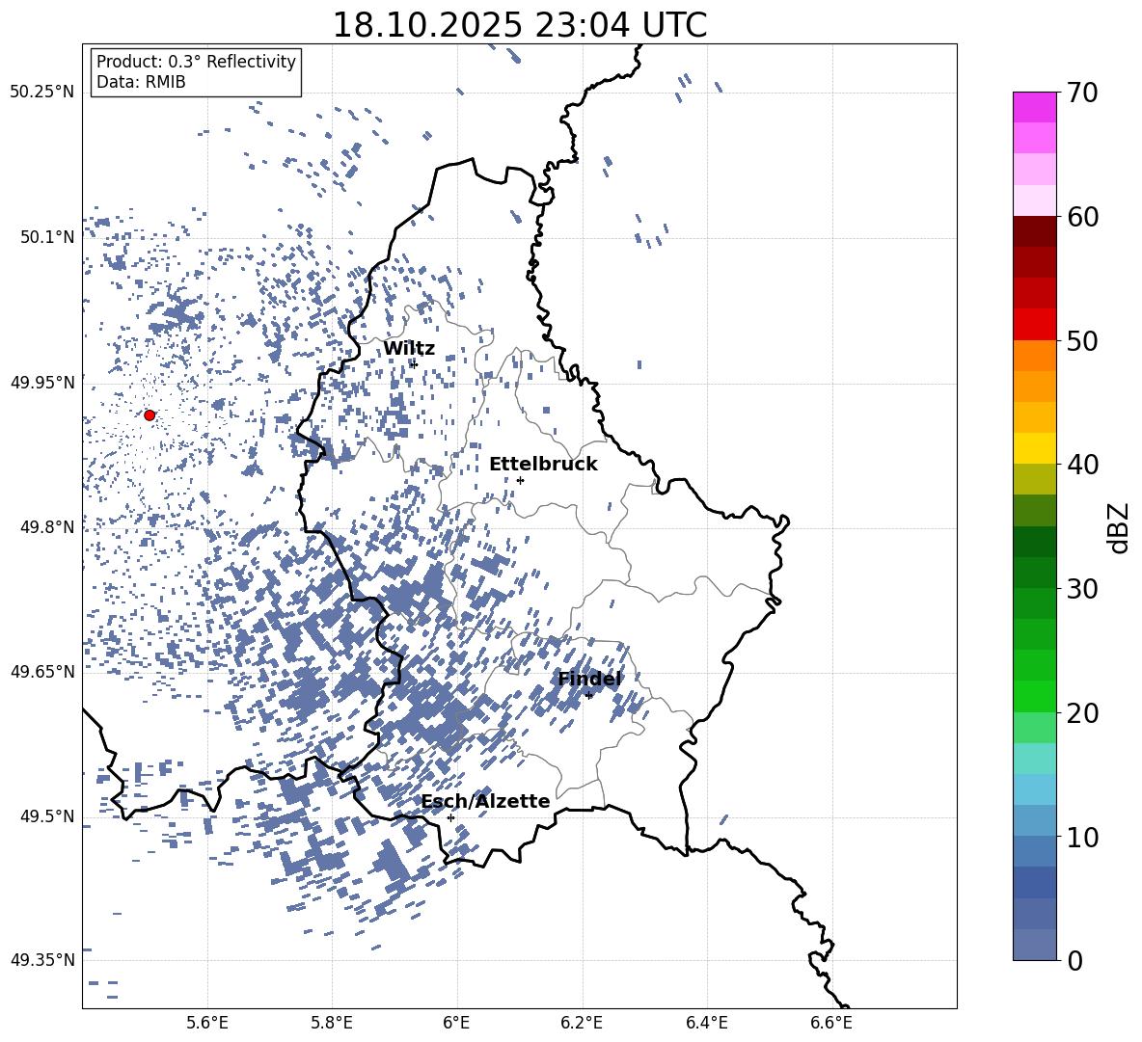This screenshot has width=1142, height=1042.
Task: Click the 30 dBZ colorbar label
Action: [x=1082, y=588]
